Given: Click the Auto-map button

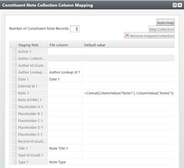Looking at the screenshot, I should [165, 23].
